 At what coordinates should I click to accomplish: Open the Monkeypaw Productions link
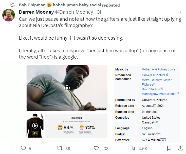159,94
